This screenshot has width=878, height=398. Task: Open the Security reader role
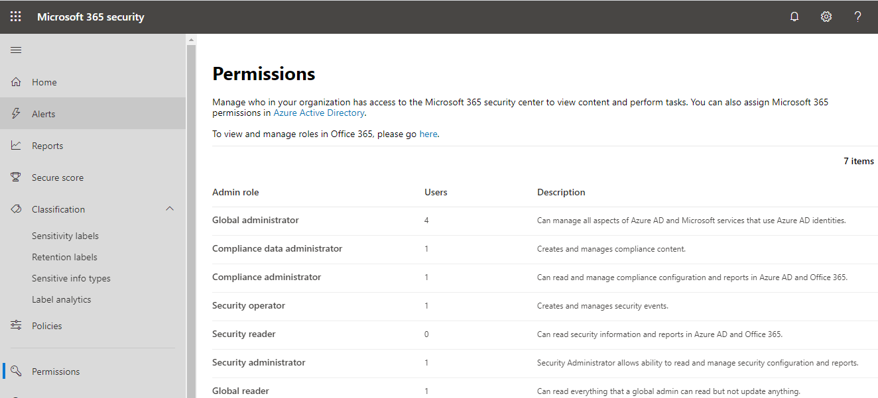click(244, 334)
